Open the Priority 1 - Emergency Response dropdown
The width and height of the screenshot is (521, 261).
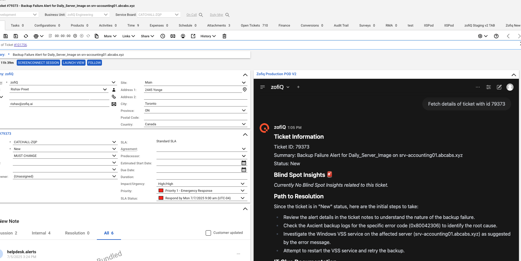coord(243,191)
